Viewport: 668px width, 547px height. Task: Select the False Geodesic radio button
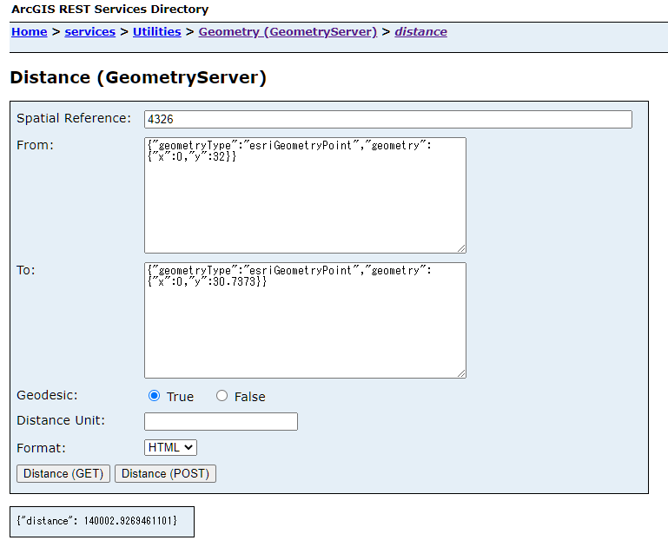222,396
